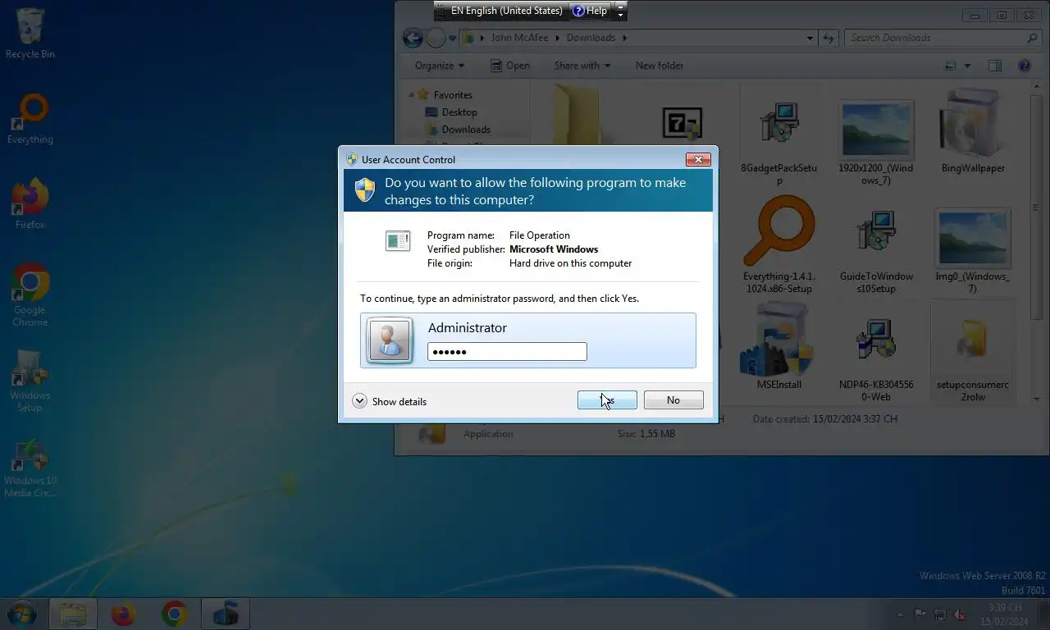The width and height of the screenshot is (1050, 630).
Task: Select the BingWallpaper file
Action: click(973, 131)
